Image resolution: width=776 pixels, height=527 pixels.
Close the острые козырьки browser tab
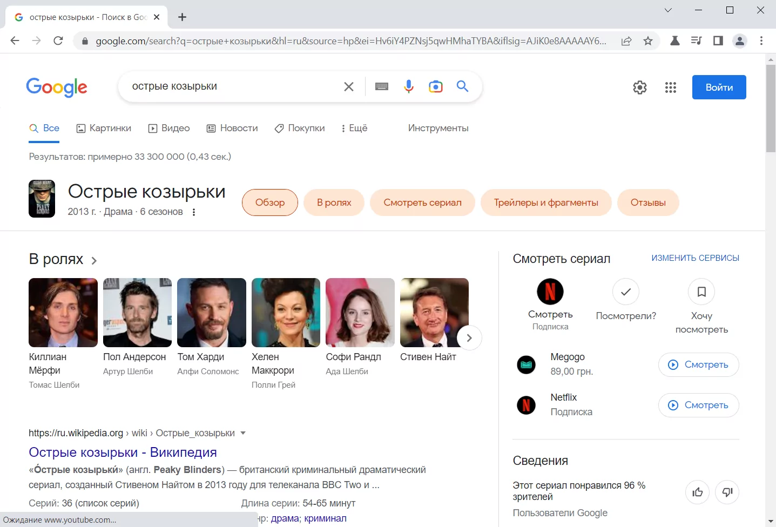[x=157, y=17]
